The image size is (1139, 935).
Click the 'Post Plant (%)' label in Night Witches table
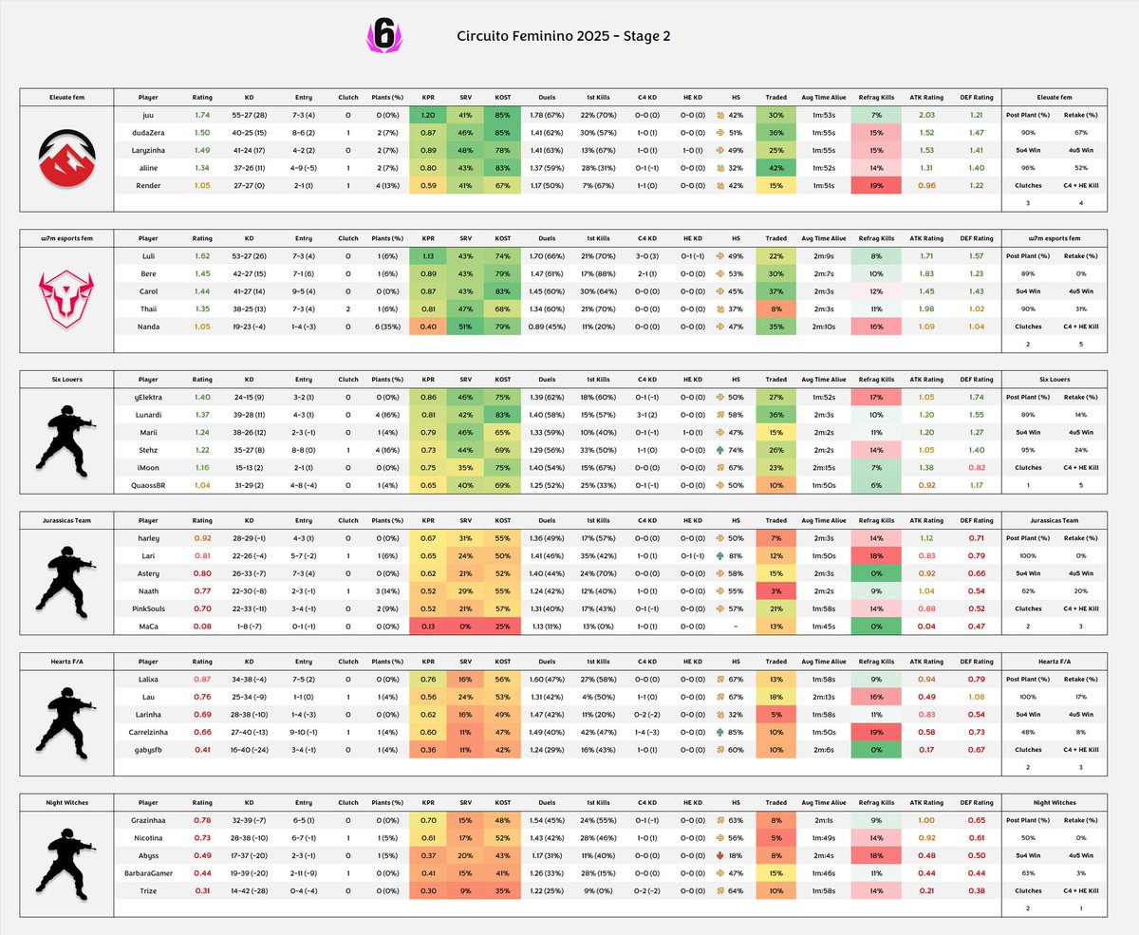[1028, 821]
